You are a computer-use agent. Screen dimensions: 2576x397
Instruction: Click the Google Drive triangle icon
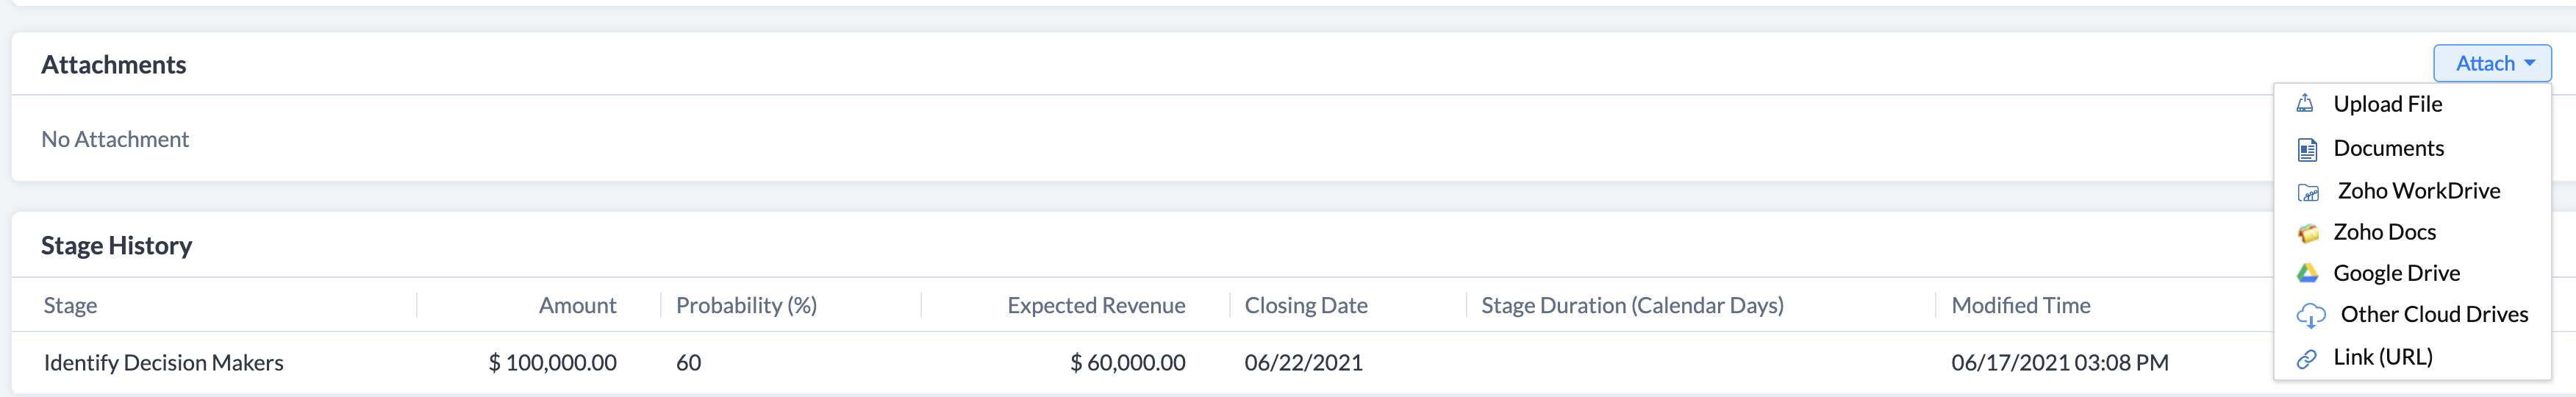(x=2307, y=273)
